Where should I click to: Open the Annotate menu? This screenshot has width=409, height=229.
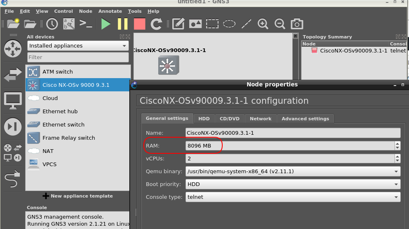point(110,11)
